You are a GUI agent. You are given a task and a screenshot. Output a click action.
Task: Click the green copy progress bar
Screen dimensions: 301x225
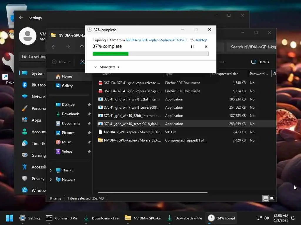pyautogui.click(x=150, y=54)
